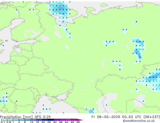Viewport: 160px width, 123px height.
Task: Pick the 30–35 mm purple legend swatch
Action: [x=57, y=120]
